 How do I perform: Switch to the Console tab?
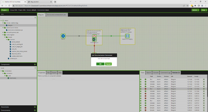click(x=156, y=73)
